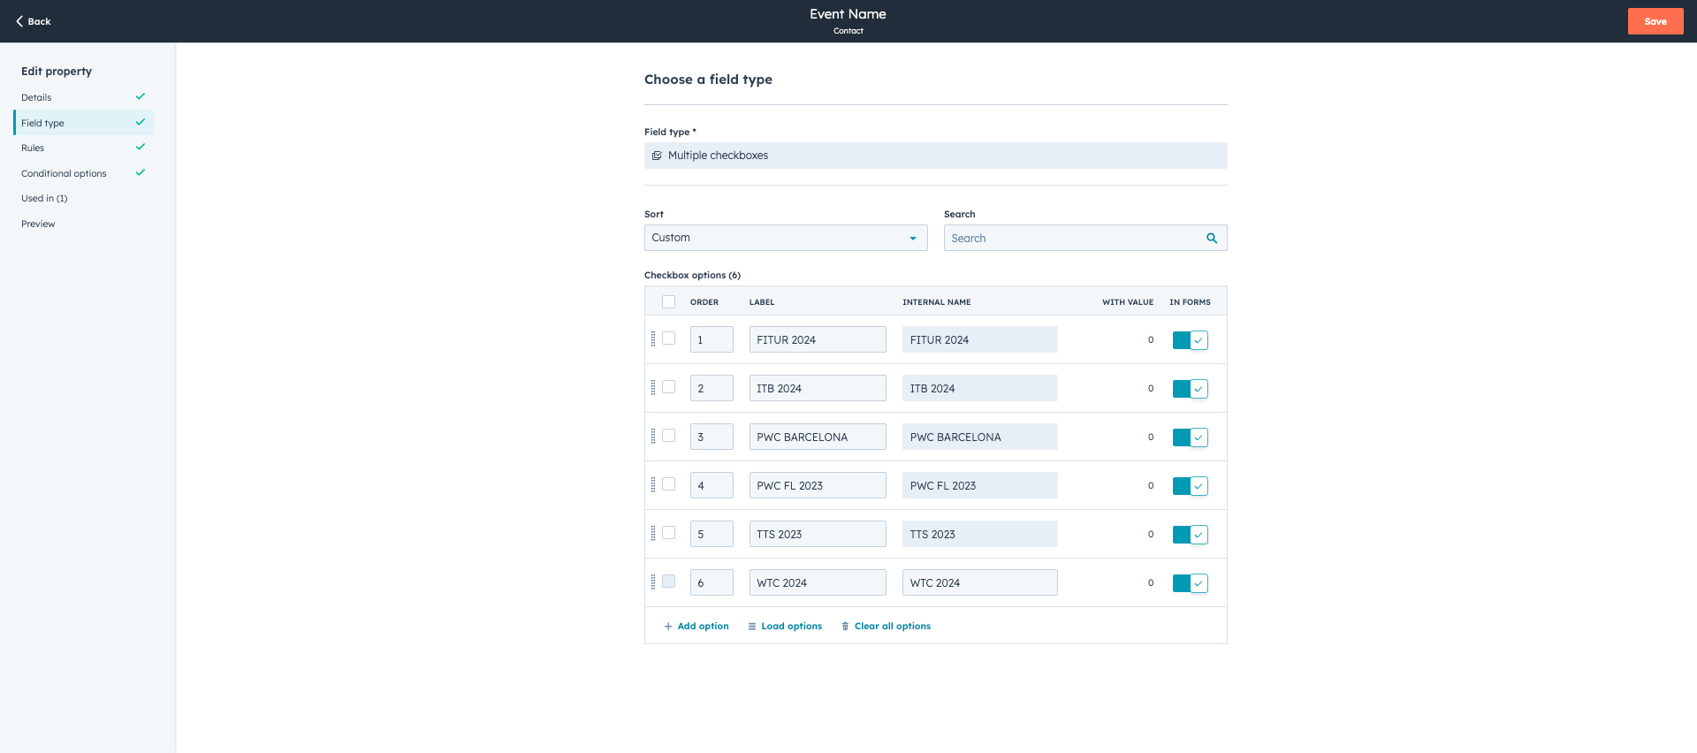The image size is (1697, 753).
Task: Edit the FITUR 2024 label field
Action: 818,339
